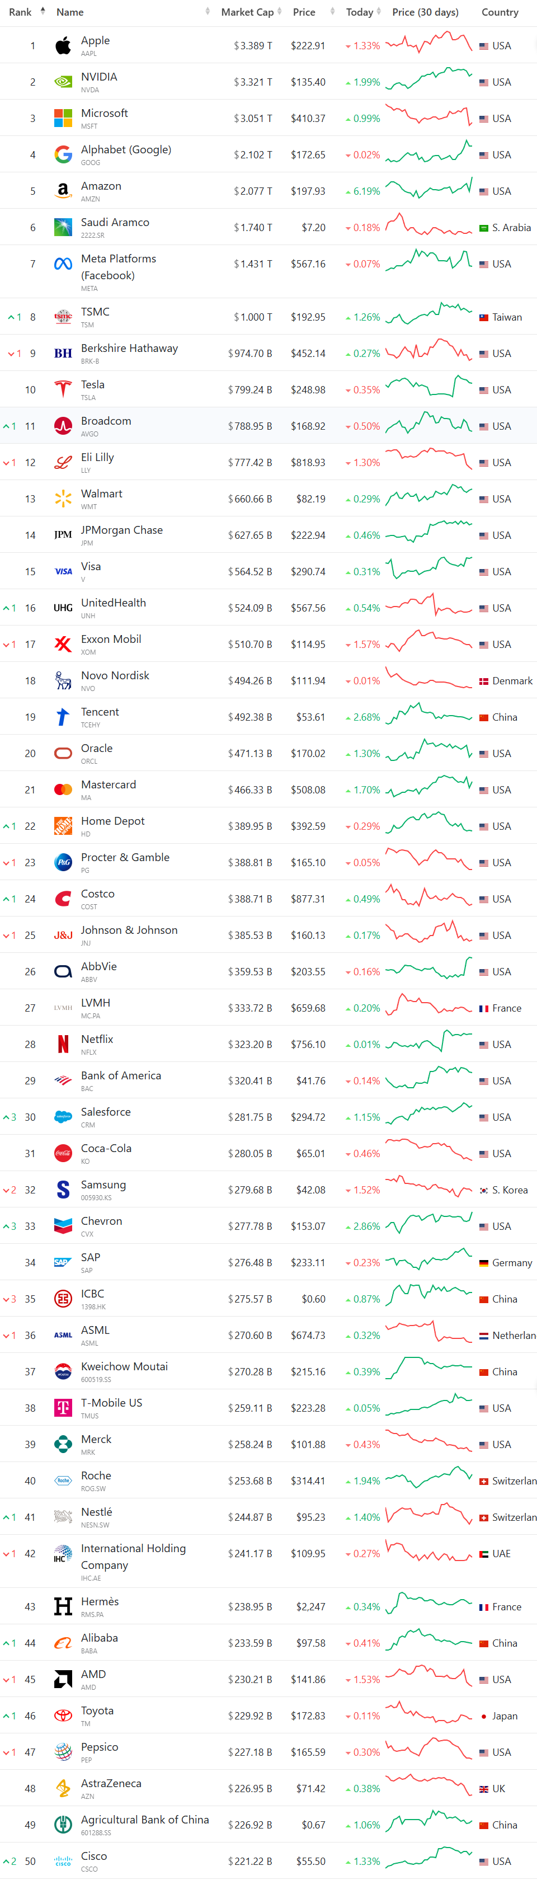537x1880 pixels.
Task: Click the Microsoft four-square logo
Action: point(63,118)
